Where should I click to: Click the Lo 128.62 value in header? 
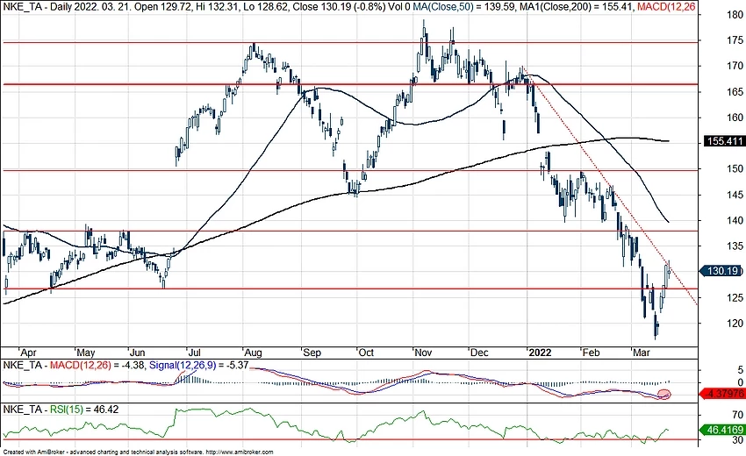point(264,7)
